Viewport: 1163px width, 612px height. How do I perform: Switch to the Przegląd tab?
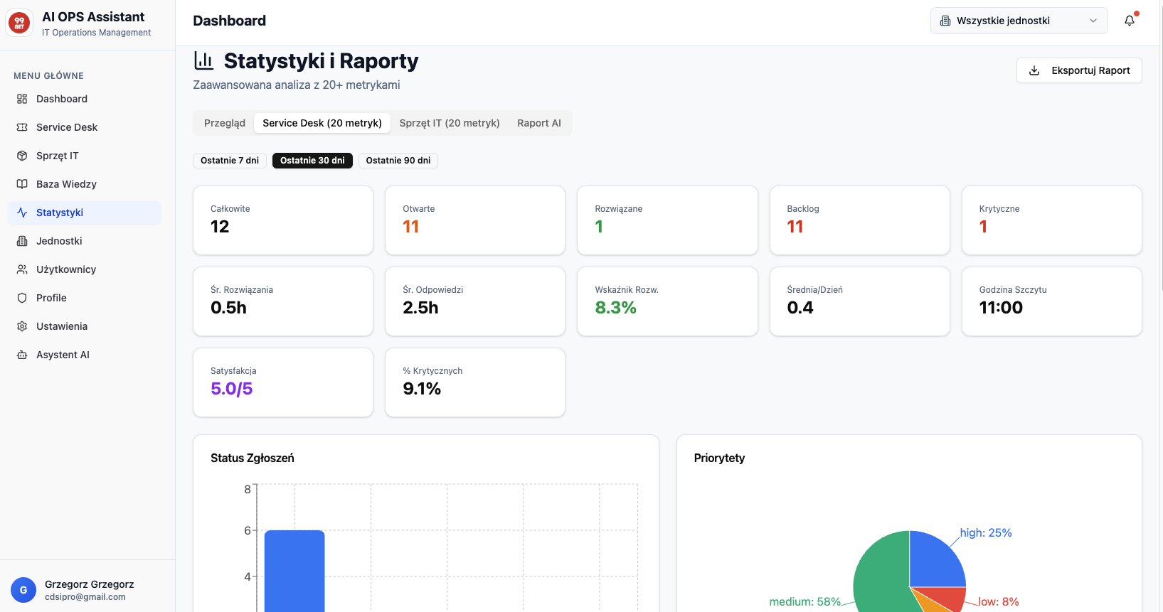click(x=224, y=123)
